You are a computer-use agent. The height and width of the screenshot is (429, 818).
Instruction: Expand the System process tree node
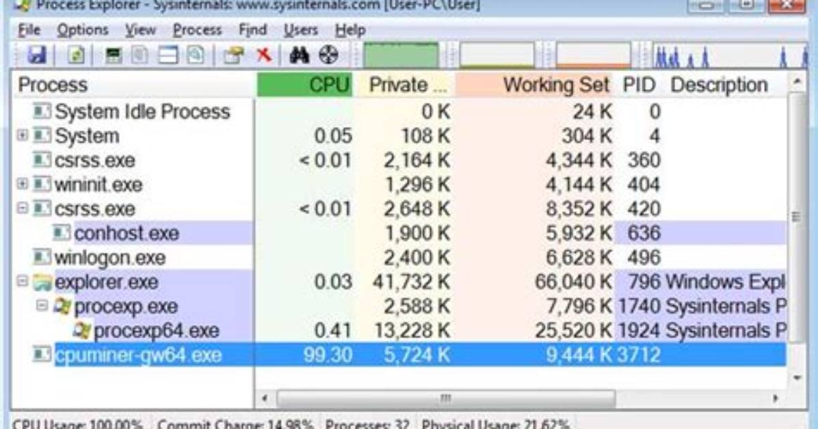pos(23,135)
